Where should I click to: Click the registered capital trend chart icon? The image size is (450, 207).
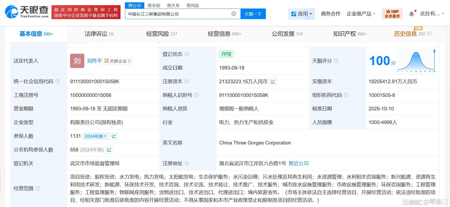click(x=273, y=81)
